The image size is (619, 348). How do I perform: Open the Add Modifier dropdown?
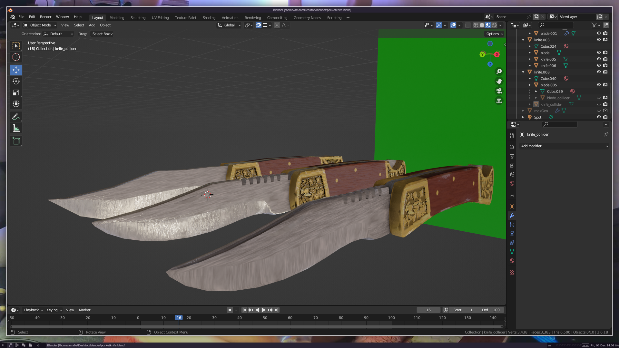564,146
